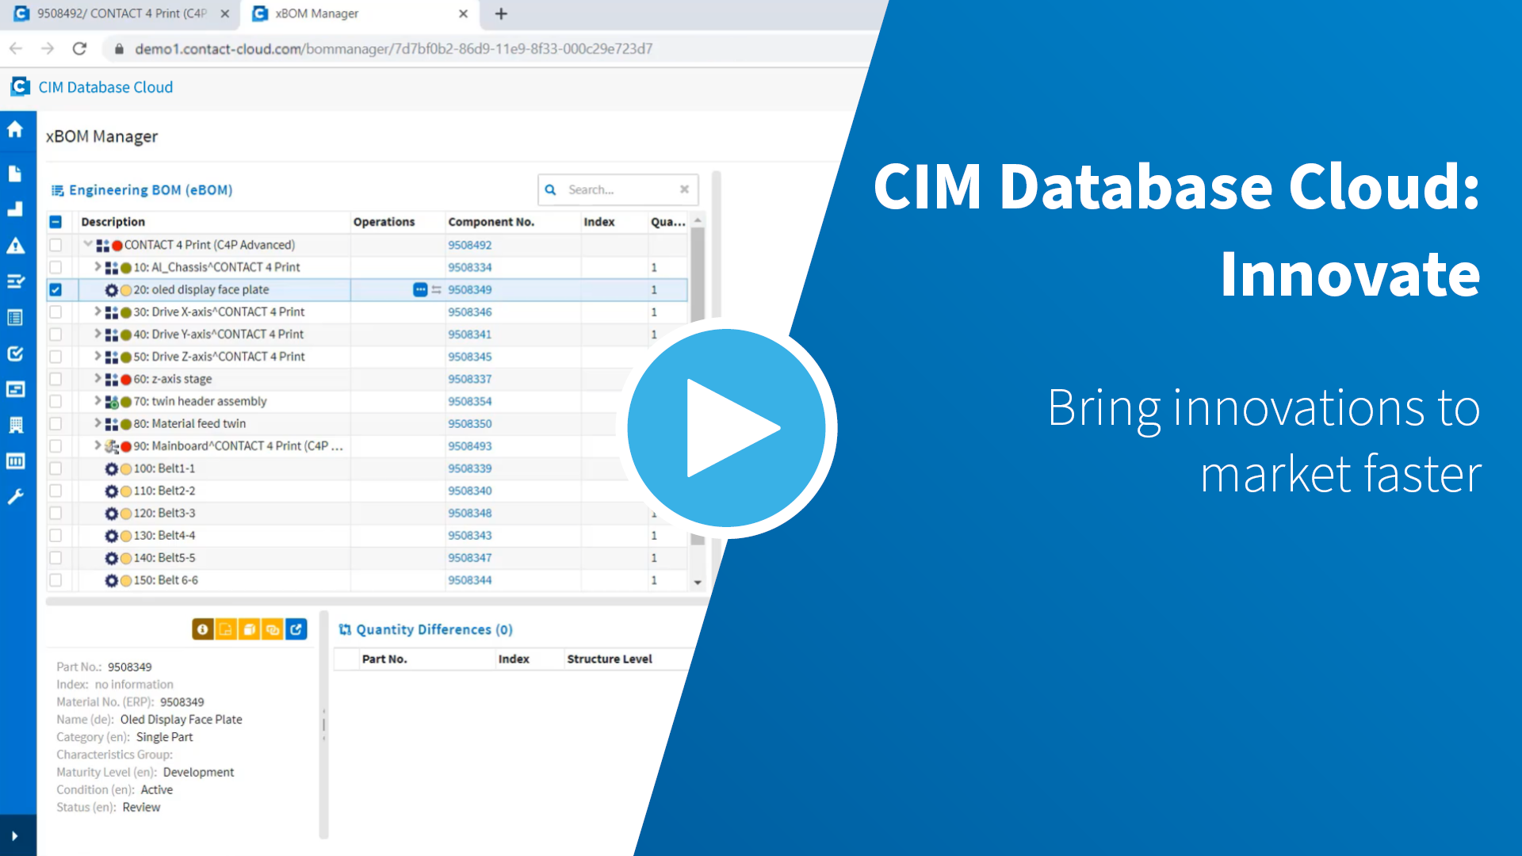The image size is (1522, 856).
Task: Expand the 60: z-axis stage node
Action: point(98,379)
